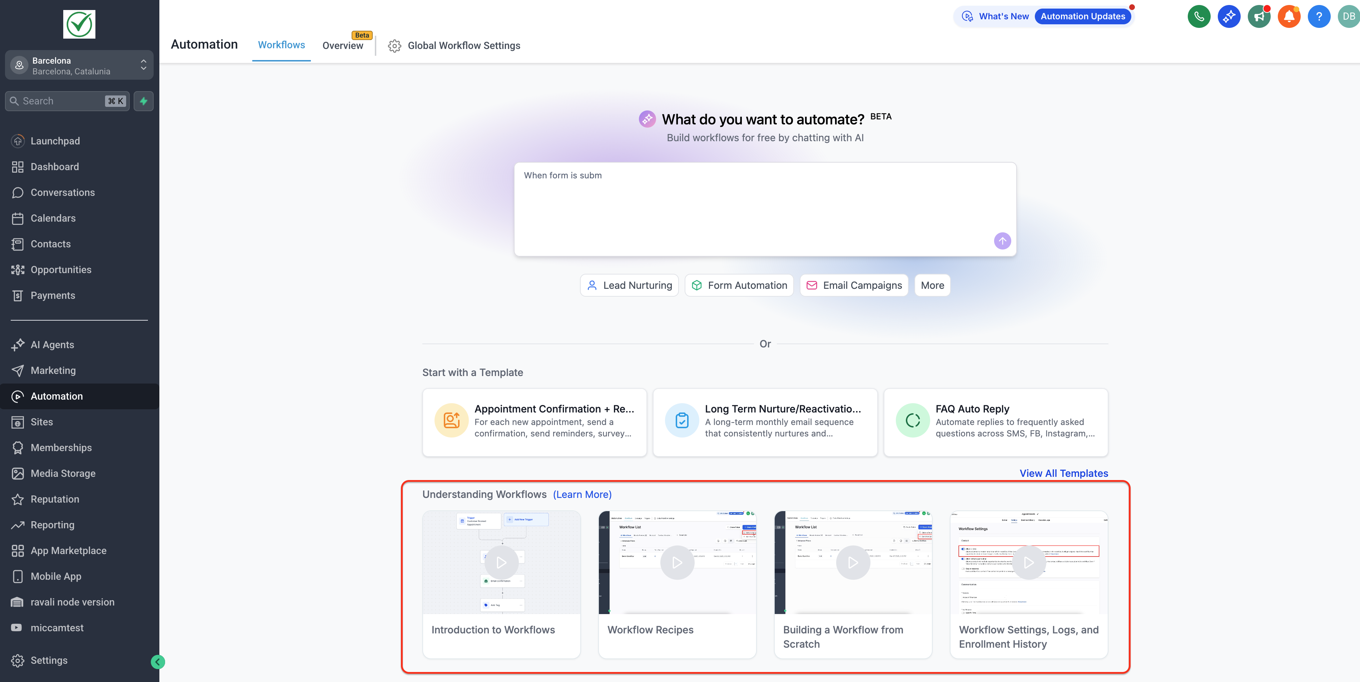Open the DB user avatar menu
Screen dimensions: 1360x682
[1348, 16]
